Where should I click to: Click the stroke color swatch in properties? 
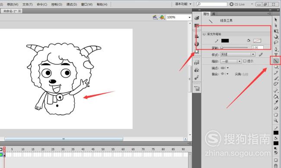[x=225, y=41]
